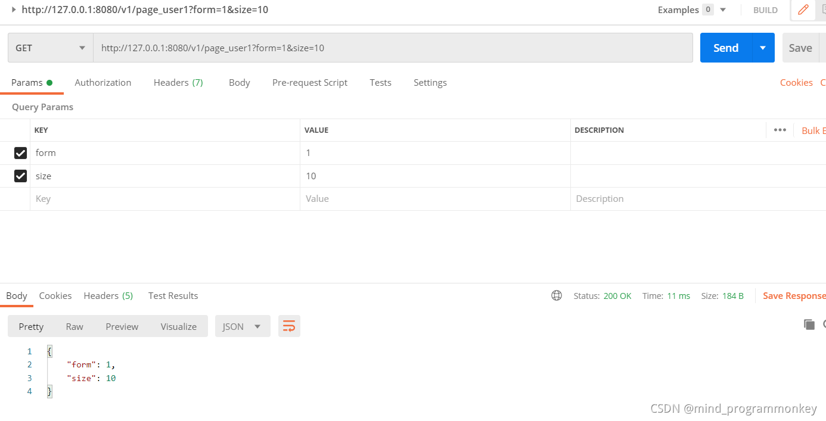Open the Tests tab

click(380, 83)
